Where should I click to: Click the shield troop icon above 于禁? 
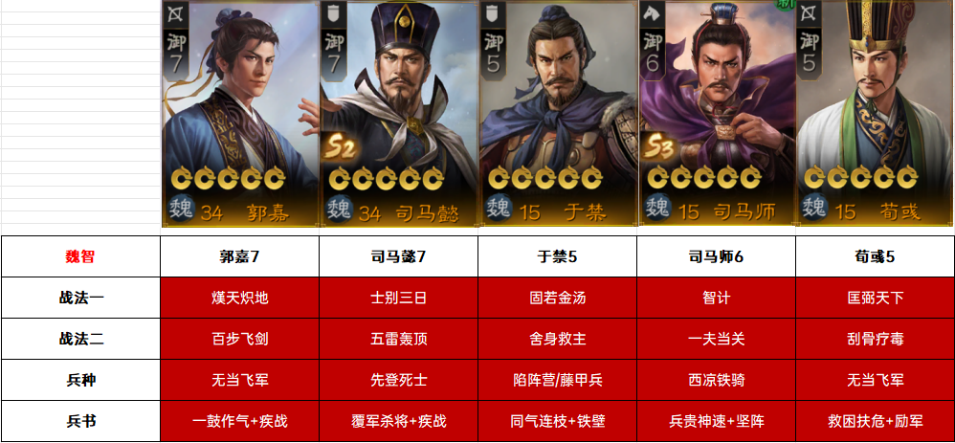click(x=493, y=14)
